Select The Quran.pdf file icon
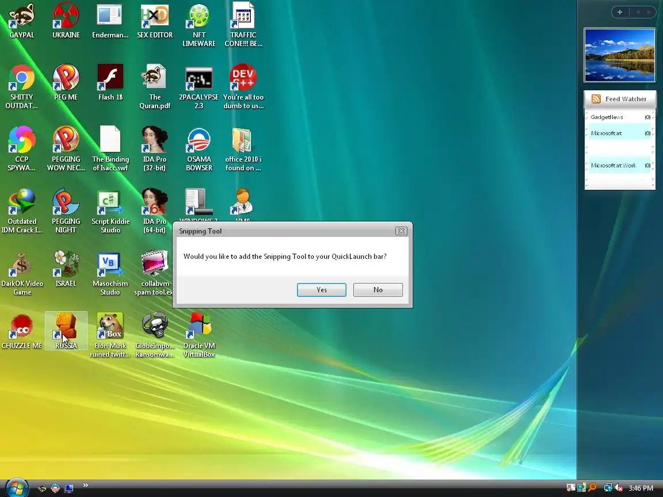This screenshot has width=663, height=497. tap(155, 87)
